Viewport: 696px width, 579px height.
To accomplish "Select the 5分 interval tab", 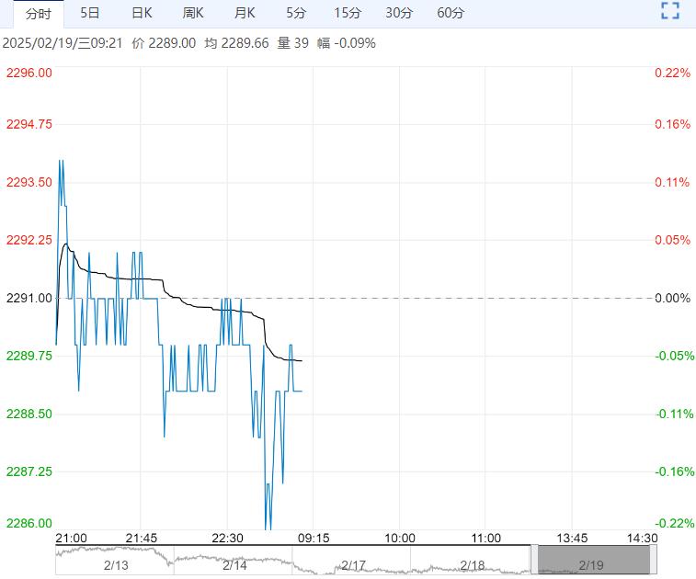I will (x=296, y=13).
